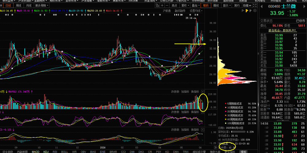The width and height of the screenshot is (307, 153).
Task: Click yellow 100周期前成本 color legend
Action: (x=226, y=123)
